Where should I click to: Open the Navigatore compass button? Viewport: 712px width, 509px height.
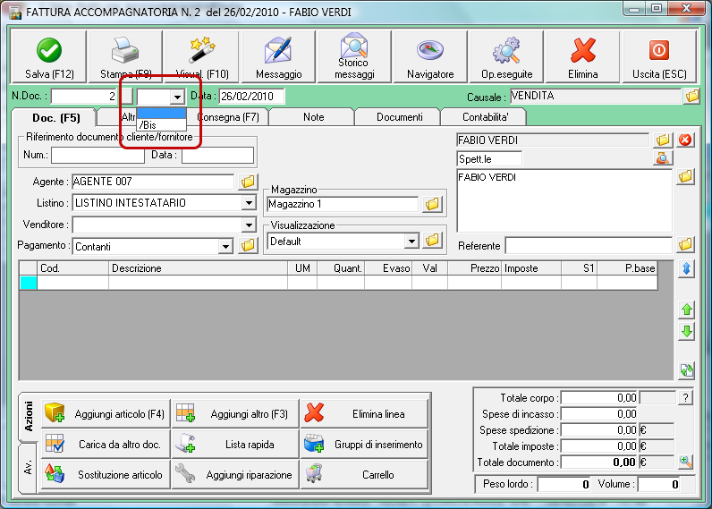pos(430,57)
